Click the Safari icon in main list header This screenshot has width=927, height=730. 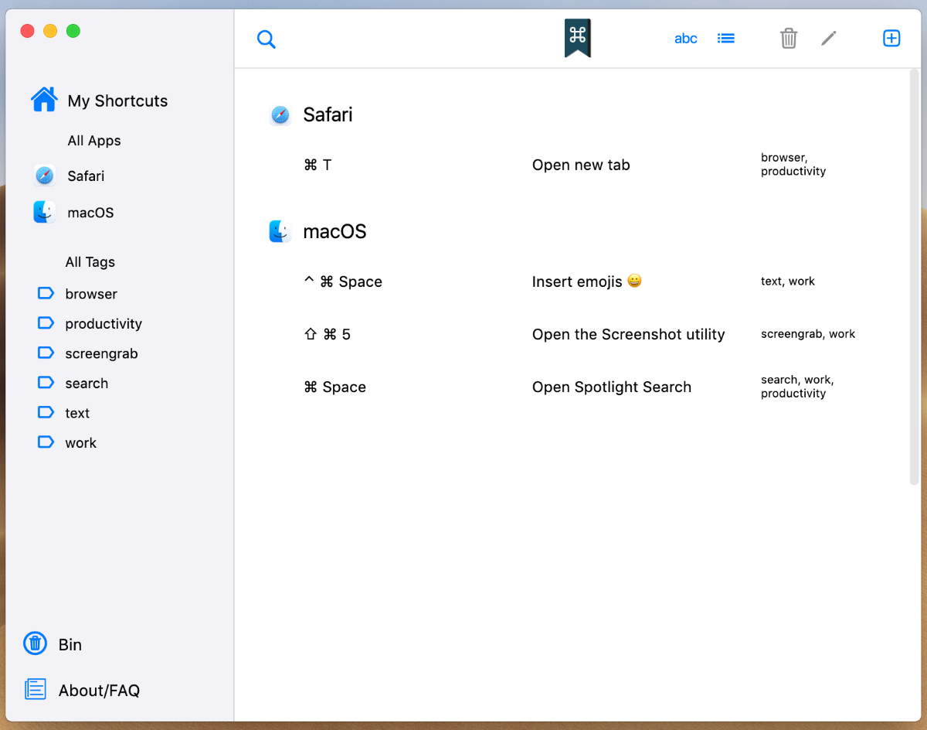click(x=280, y=115)
